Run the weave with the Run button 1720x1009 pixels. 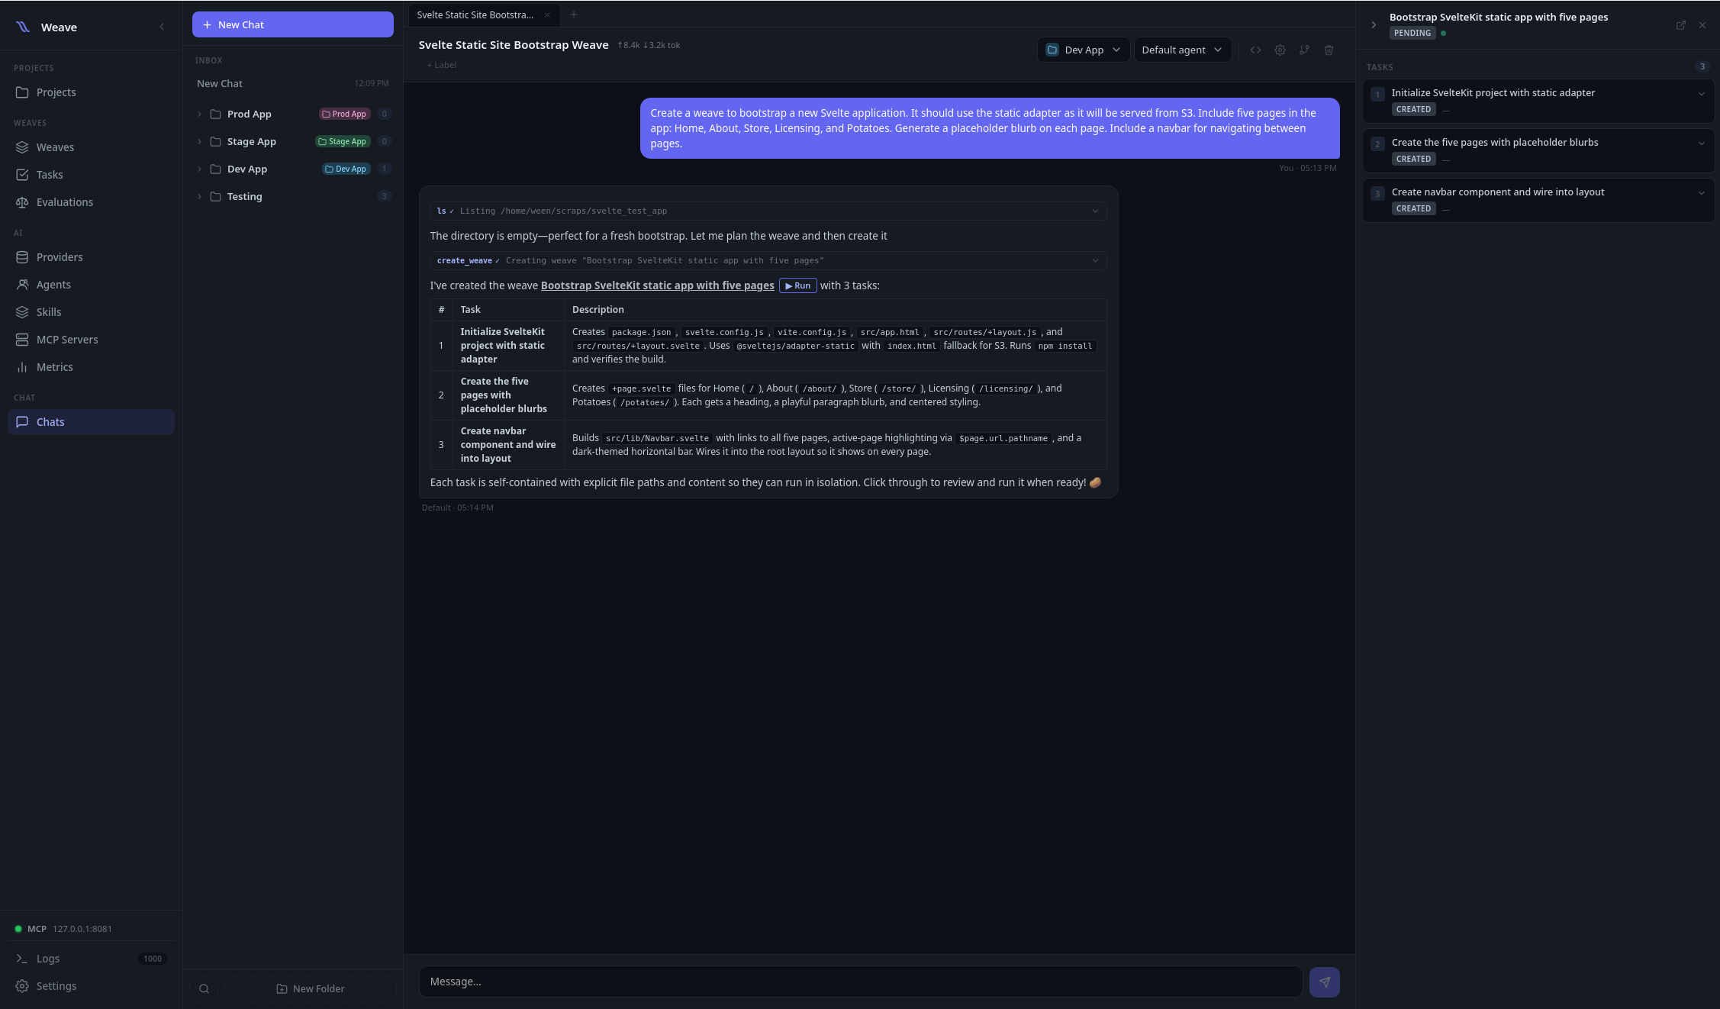point(797,285)
